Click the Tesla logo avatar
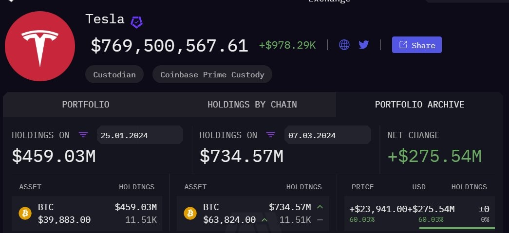The image size is (509, 233). coord(40,46)
